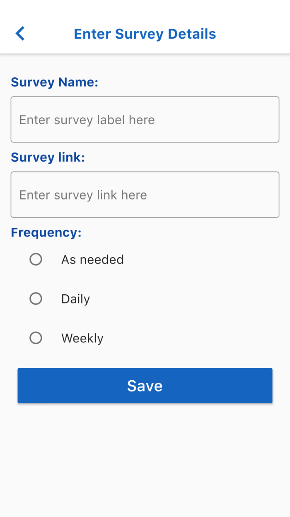Click the survey label entry field
290x517 pixels.
click(145, 119)
